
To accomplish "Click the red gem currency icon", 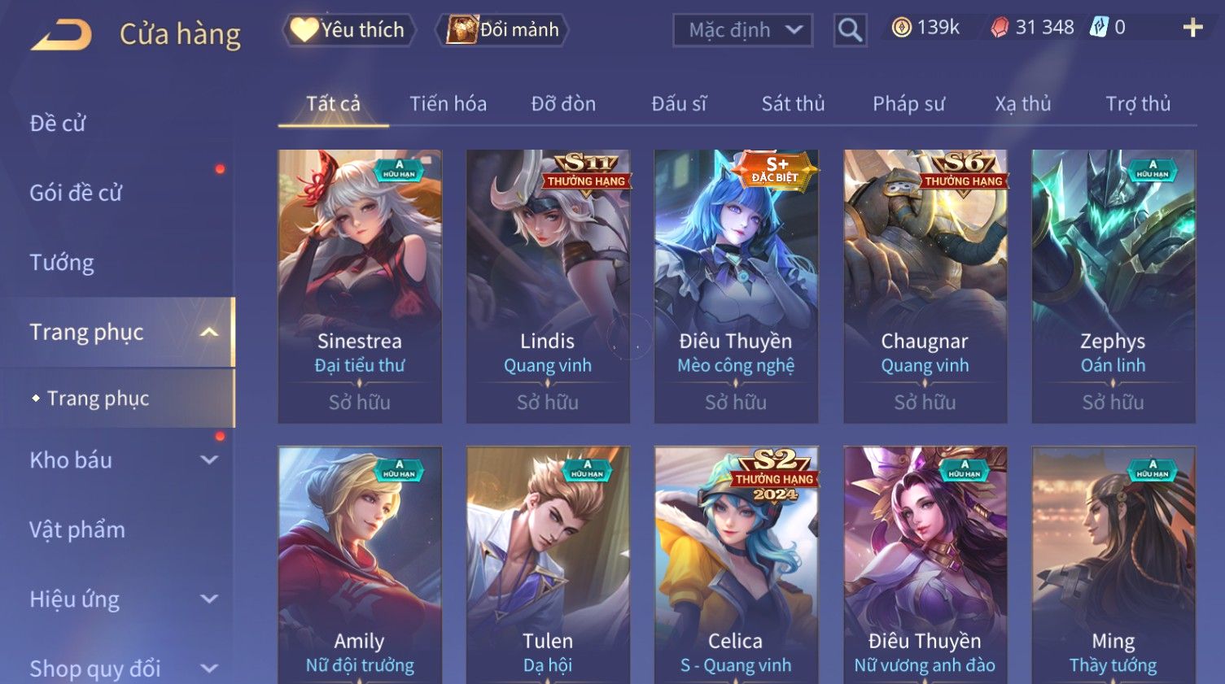I will (1000, 28).
